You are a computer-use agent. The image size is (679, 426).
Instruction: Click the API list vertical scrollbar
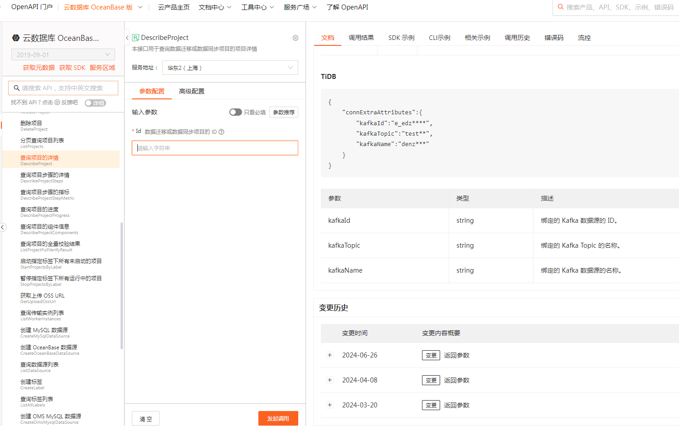click(x=121, y=286)
